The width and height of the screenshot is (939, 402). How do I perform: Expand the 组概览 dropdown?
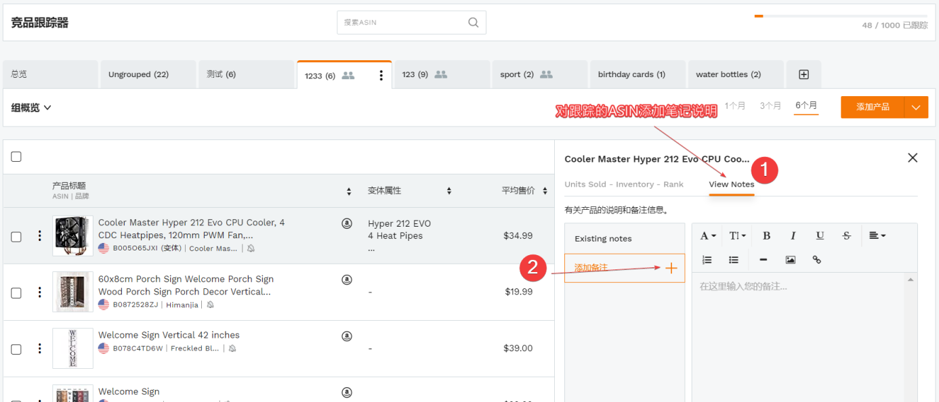coord(32,108)
